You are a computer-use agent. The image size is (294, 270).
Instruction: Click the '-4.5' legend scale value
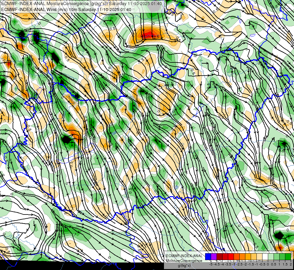[x=217, y=264]
